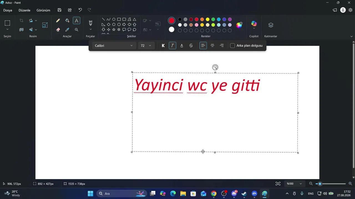Viewport: 355px width, 199px height.
Task: Click the Undo arrow
Action: click(80, 10)
